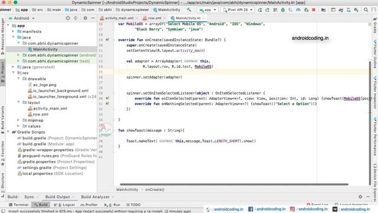378x213 pixels.
Task: Open Project panel gear settings
Action: tap(85, 18)
